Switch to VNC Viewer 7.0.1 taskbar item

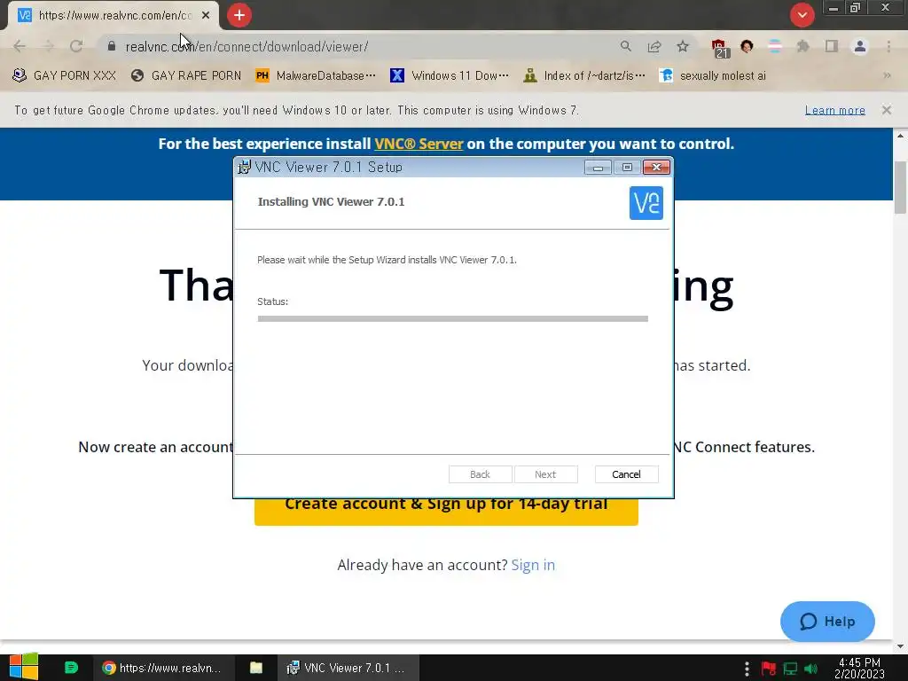[x=348, y=668]
